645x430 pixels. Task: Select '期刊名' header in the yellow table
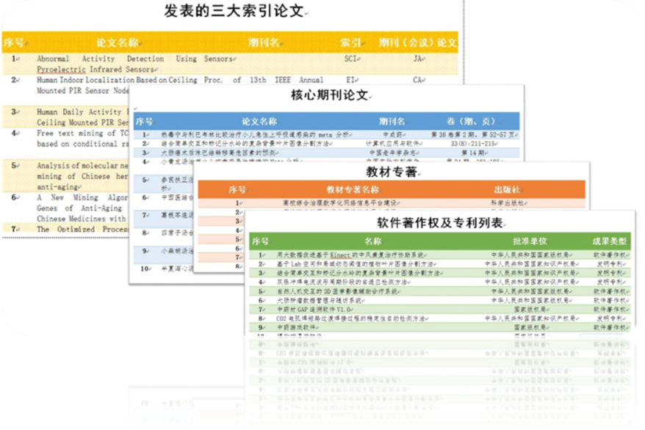[263, 43]
